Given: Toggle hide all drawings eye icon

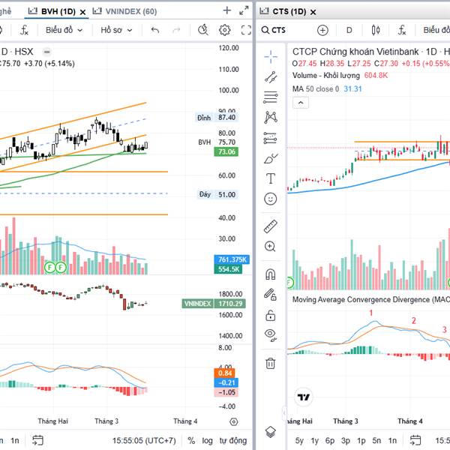Looking at the screenshot, I should pos(271,335).
